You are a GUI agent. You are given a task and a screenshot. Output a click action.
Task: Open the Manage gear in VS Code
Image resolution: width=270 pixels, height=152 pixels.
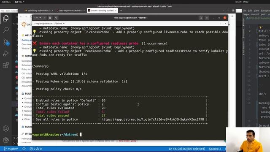pyautogui.click(x=5, y=140)
